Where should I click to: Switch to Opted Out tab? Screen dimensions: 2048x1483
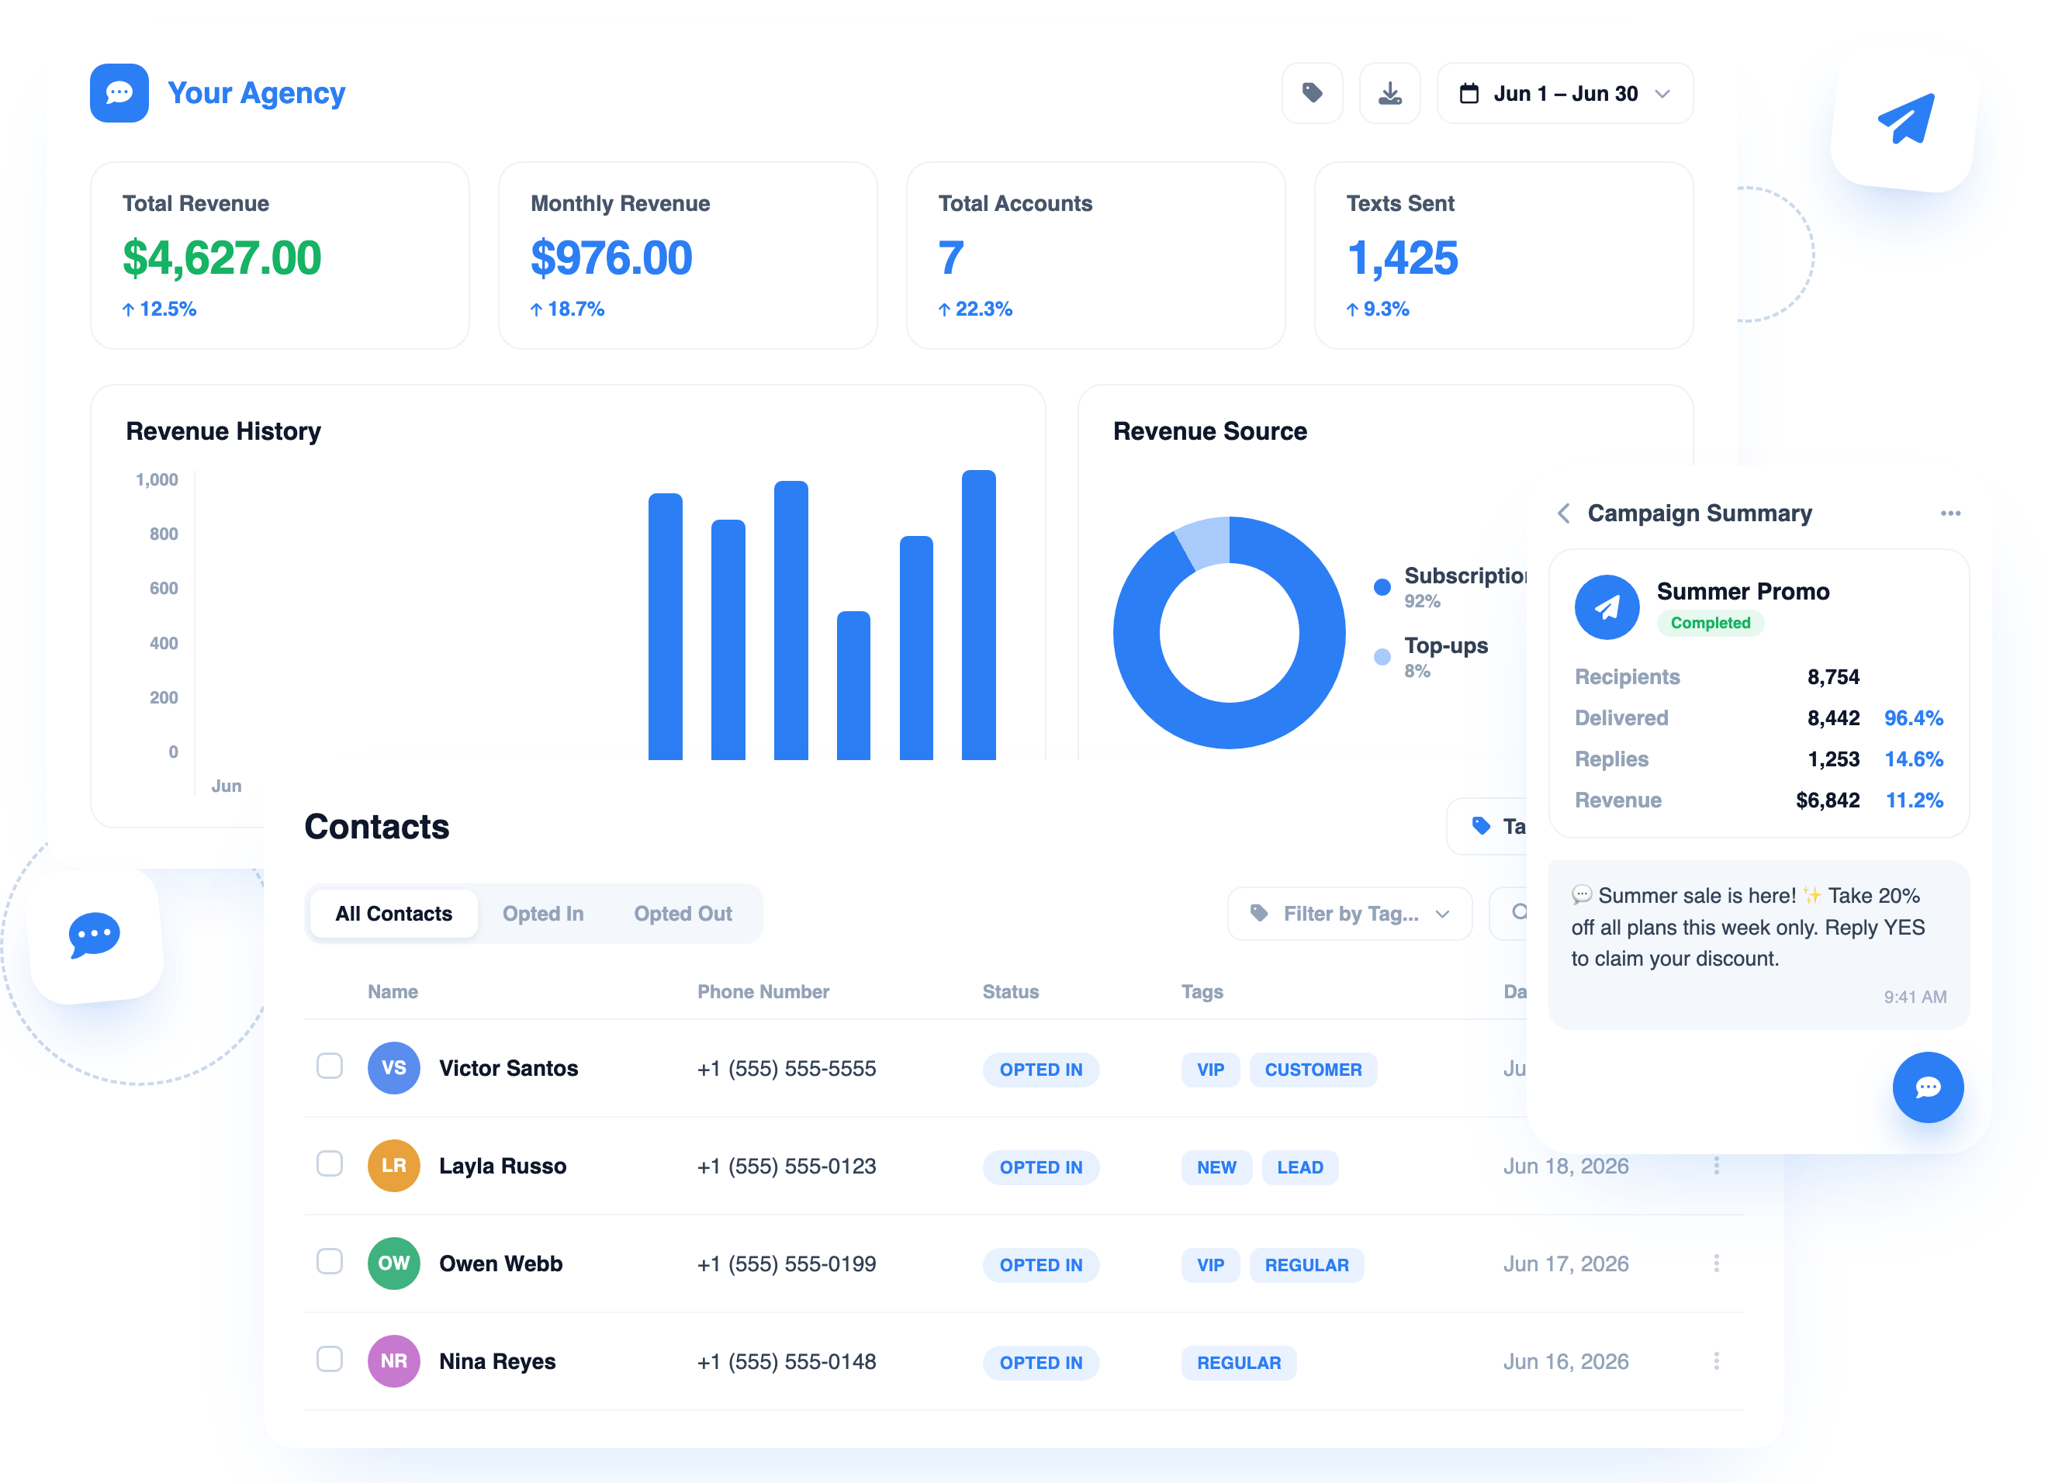[683, 914]
